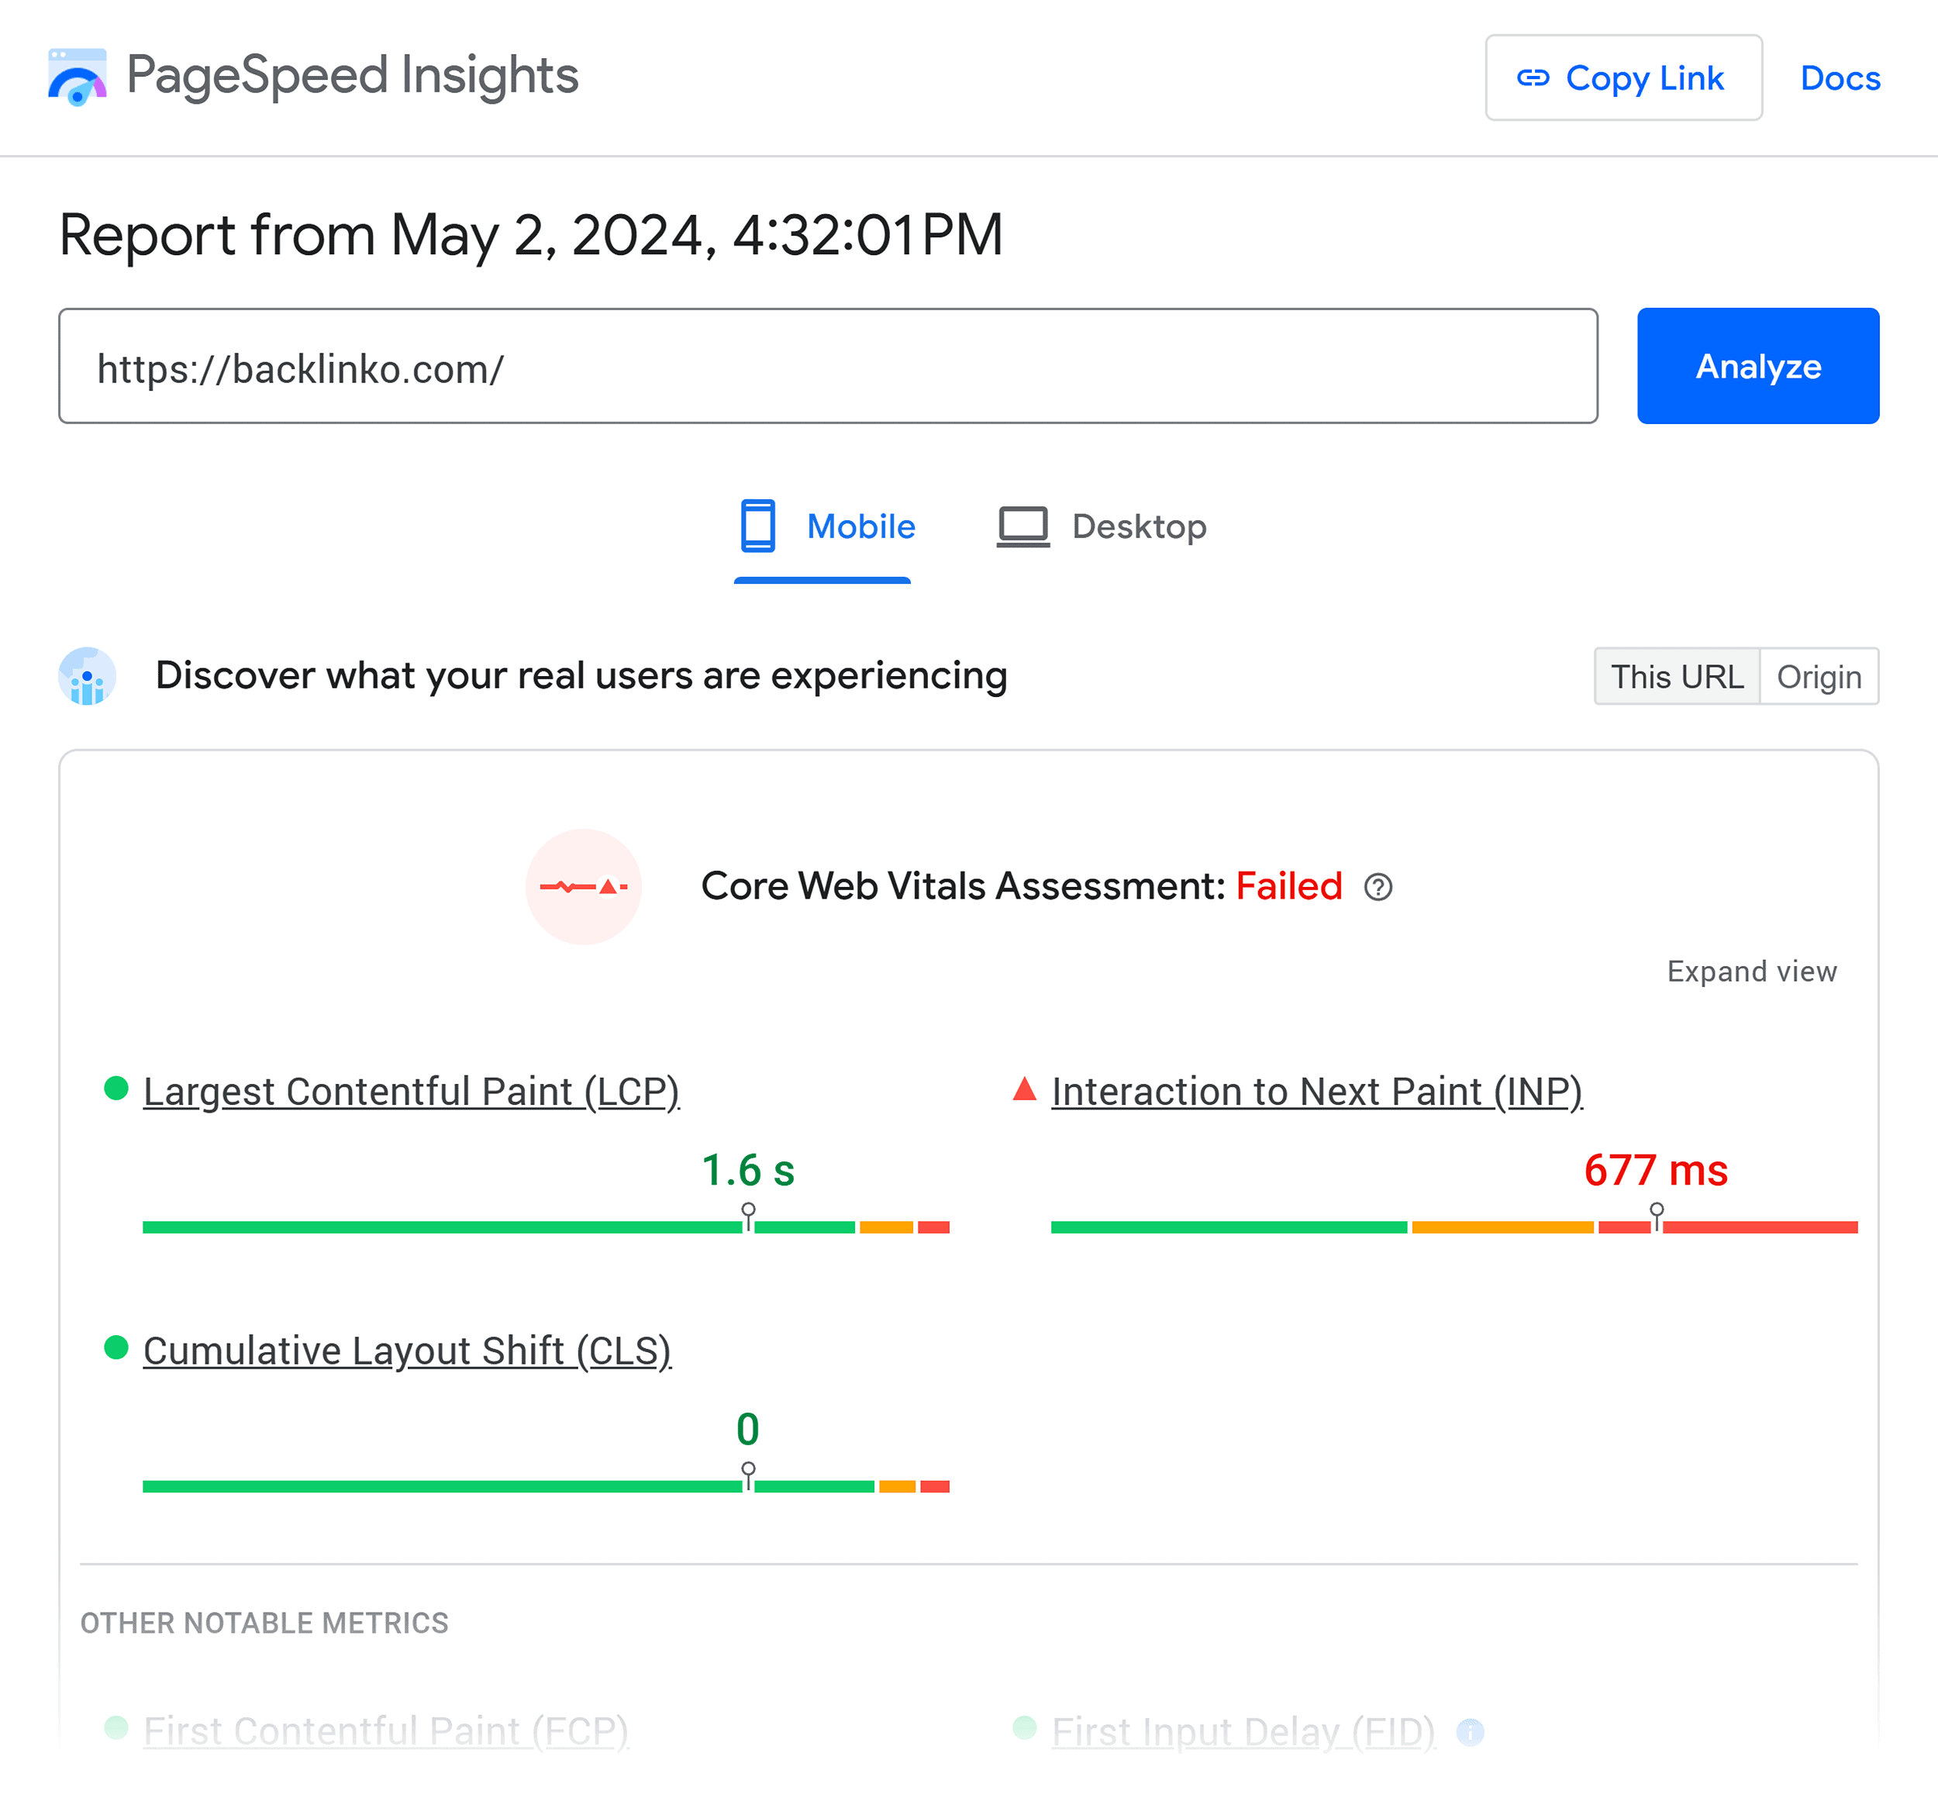Viewport: 1938px width, 1798px height.
Task: Toggle the green LCP status indicator
Action: pos(116,1089)
